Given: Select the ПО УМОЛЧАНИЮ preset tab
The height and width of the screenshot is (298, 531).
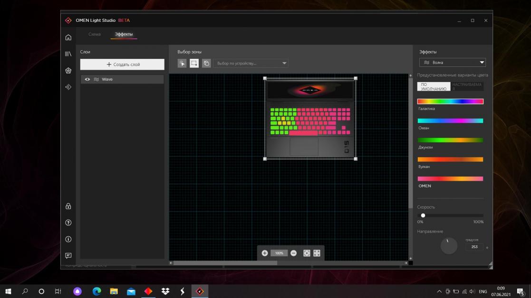Looking at the screenshot, I should (434, 86).
